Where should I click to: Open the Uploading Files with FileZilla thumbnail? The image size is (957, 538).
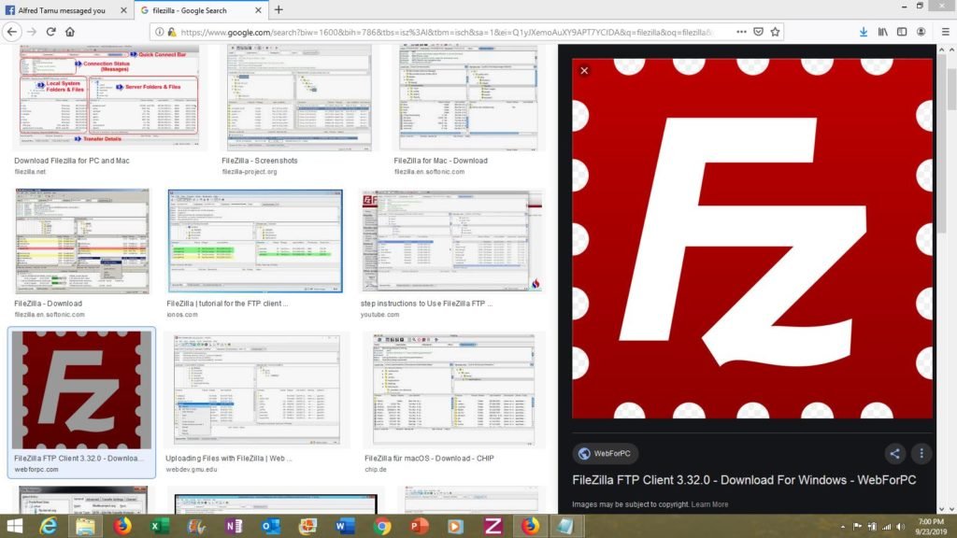(x=257, y=389)
